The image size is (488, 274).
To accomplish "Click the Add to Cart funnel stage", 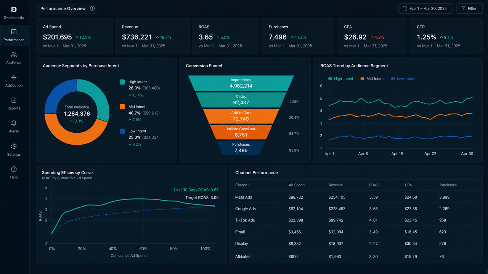I will (x=241, y=116).
